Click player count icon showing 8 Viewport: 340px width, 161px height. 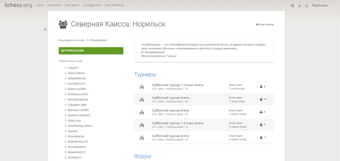coord(261,86)
